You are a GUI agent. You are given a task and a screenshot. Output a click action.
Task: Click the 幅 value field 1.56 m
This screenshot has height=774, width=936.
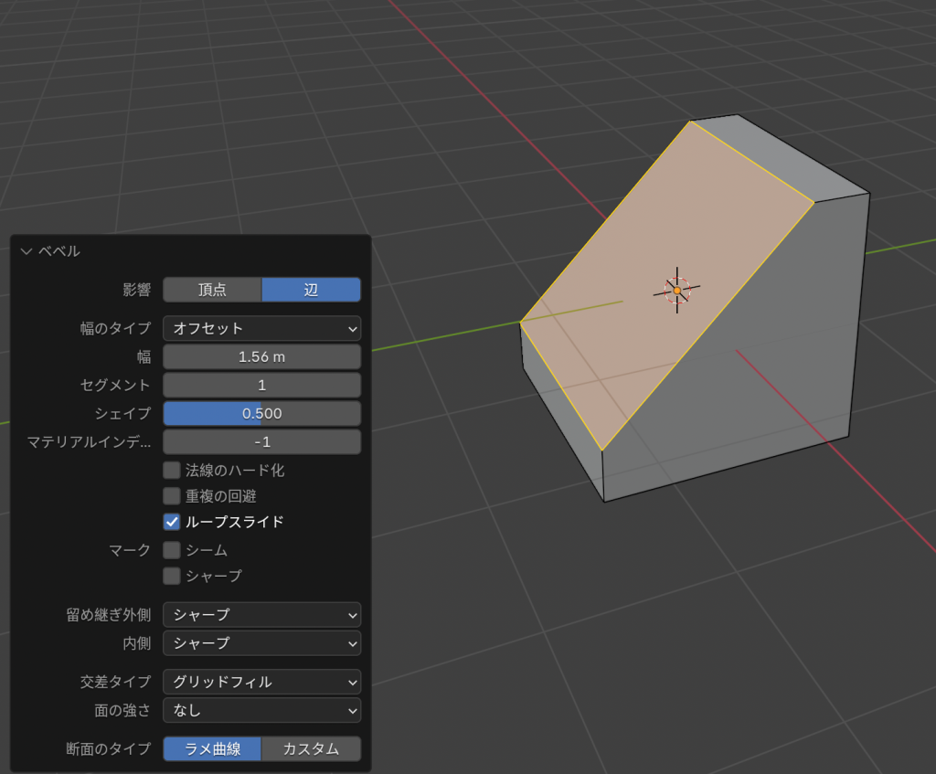click(261, 356)
